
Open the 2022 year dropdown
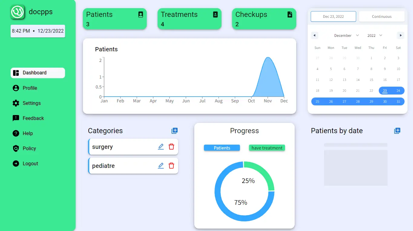pyautogui.click(x=374, y=35)
